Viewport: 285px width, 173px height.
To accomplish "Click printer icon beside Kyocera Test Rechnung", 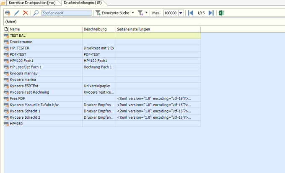I will click(6, 92).
